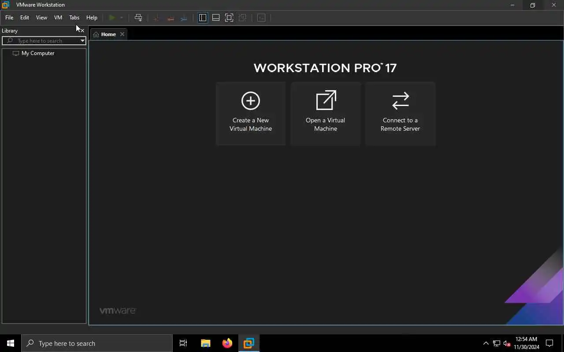Open the View menu
564x352 pixels.
(x=41, y=18)
